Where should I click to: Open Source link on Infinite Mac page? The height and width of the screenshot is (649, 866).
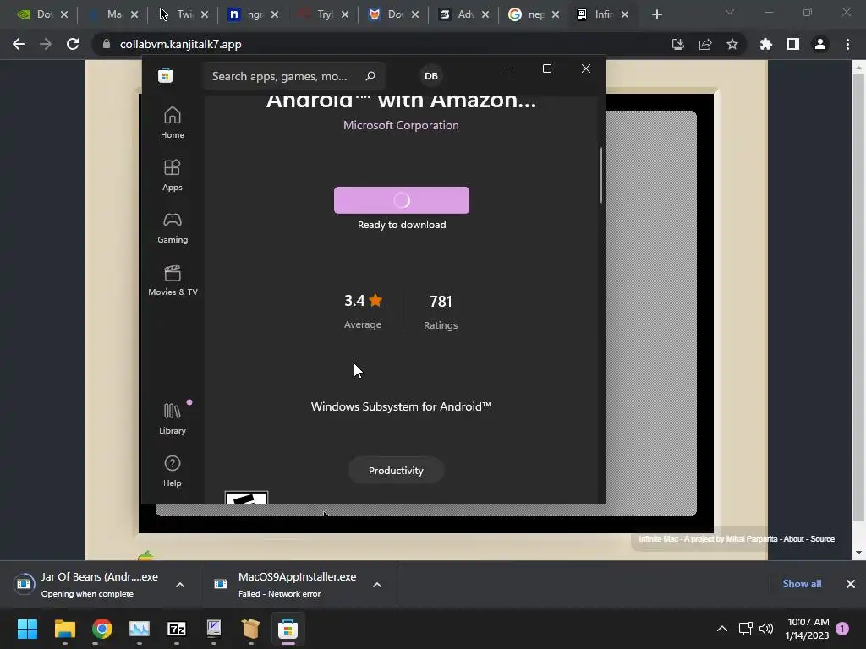(x=822, y=539)
